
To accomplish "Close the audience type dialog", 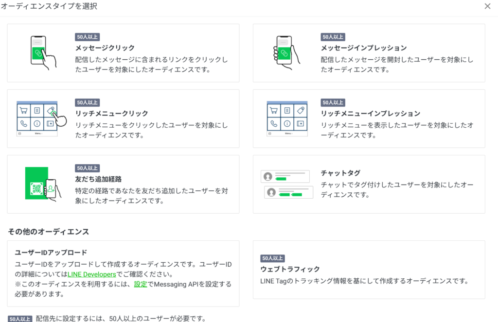I will point(487,6).
